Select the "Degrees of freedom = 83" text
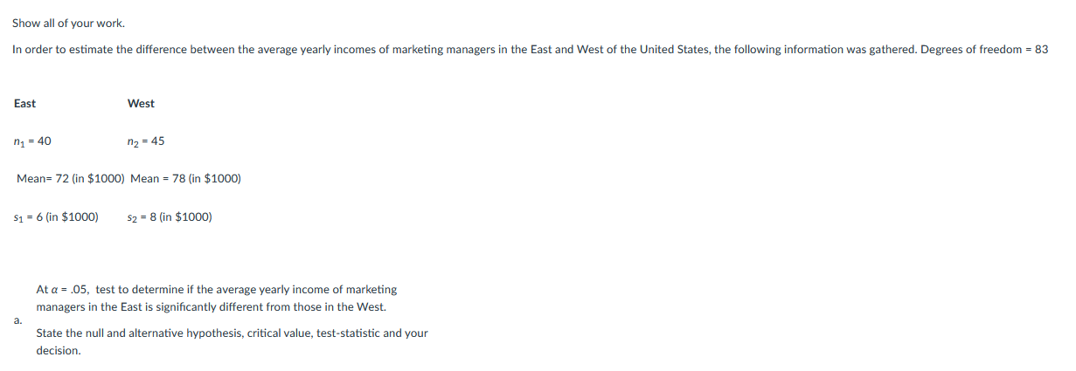 pos(984,50)
